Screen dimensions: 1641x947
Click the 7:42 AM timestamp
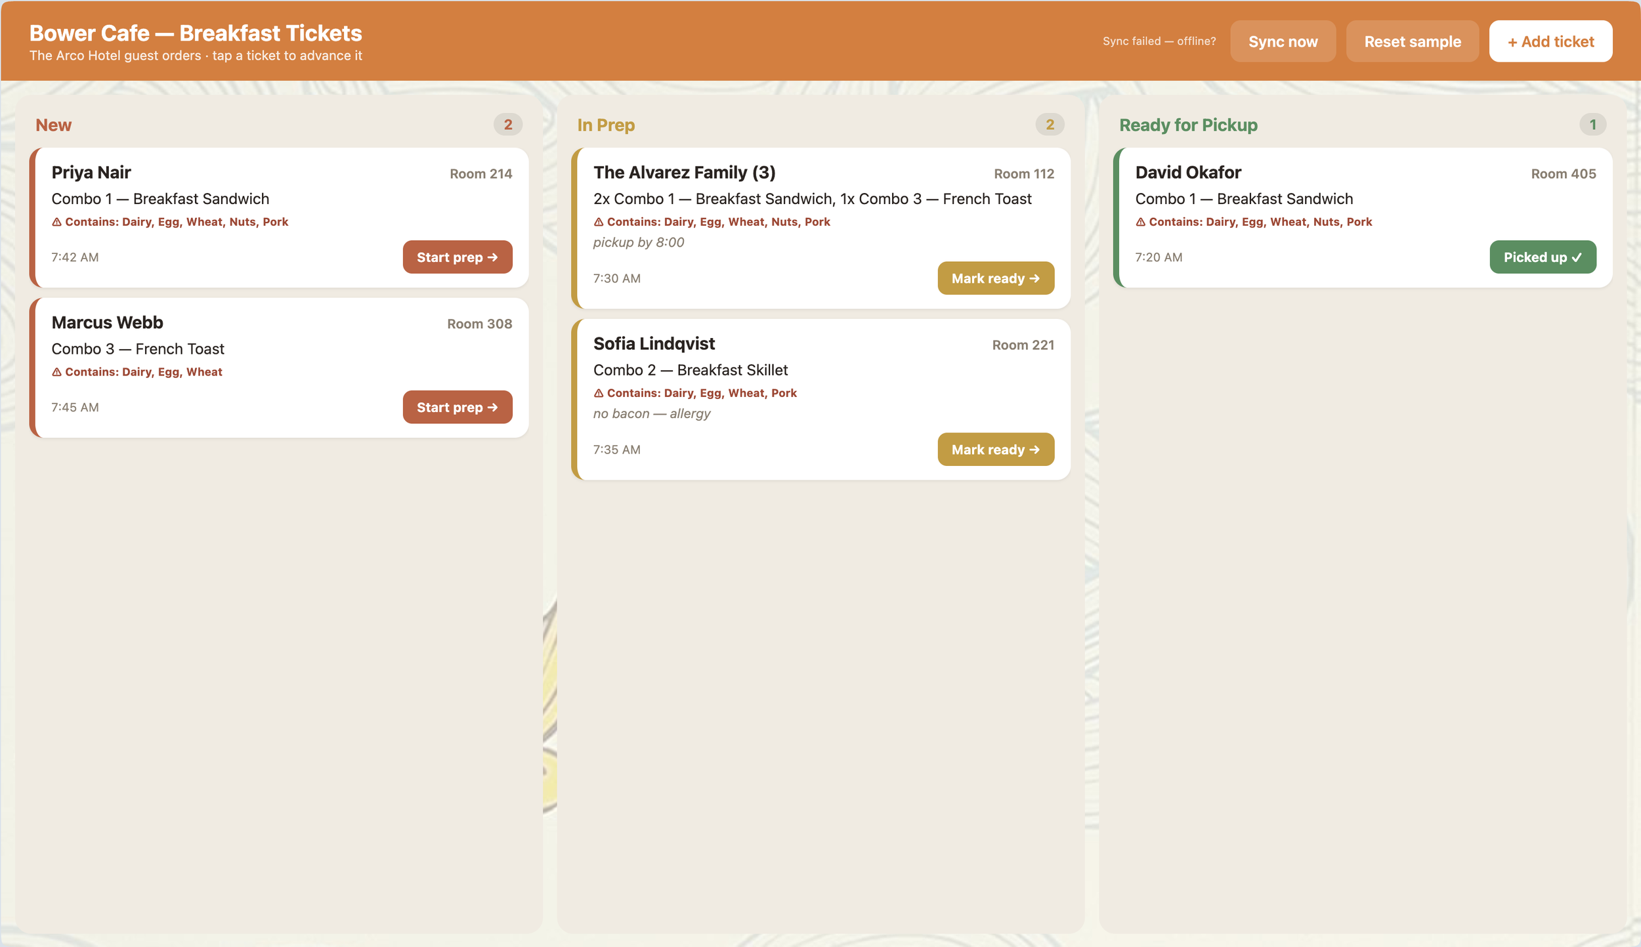click(75, 257)
